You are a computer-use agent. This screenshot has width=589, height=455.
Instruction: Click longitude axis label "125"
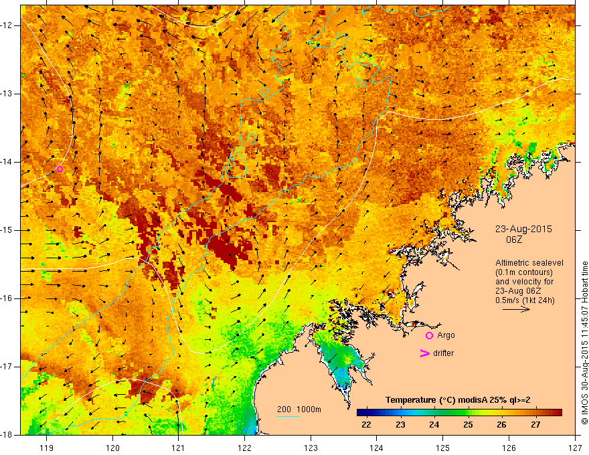tap(443, 448)
